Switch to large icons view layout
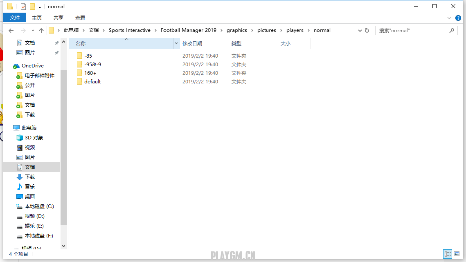 (x=457, y=254)
